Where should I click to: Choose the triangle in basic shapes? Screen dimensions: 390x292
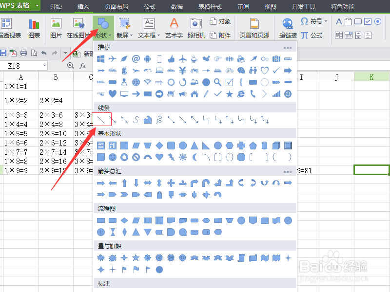pyautogui.click(x=194, y=146)
